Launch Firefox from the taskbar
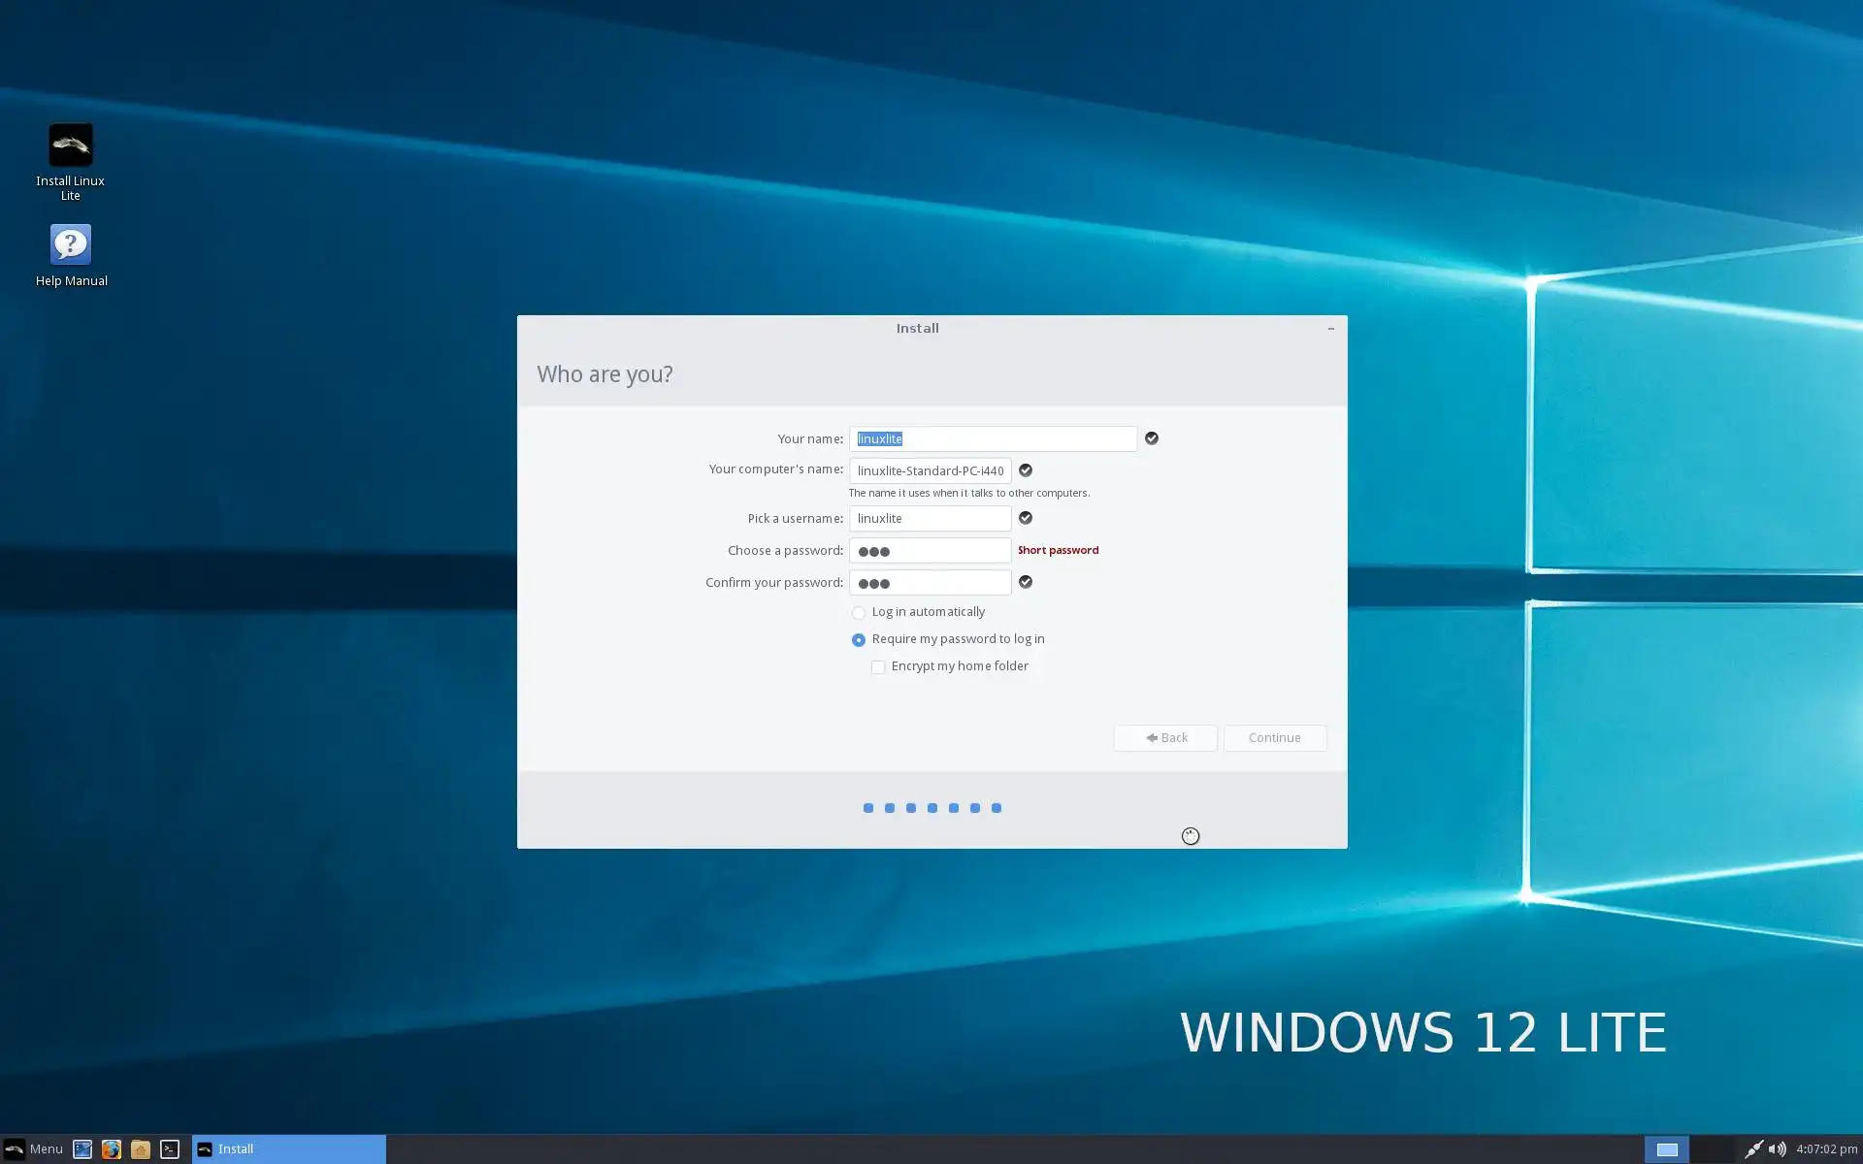Image resolution: width=1863 pixels, height=1164 pixels. click(x=112, y=1149)
